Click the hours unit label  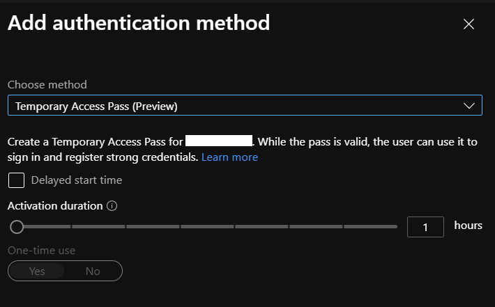pyautogui.click(x=468, y=226)
